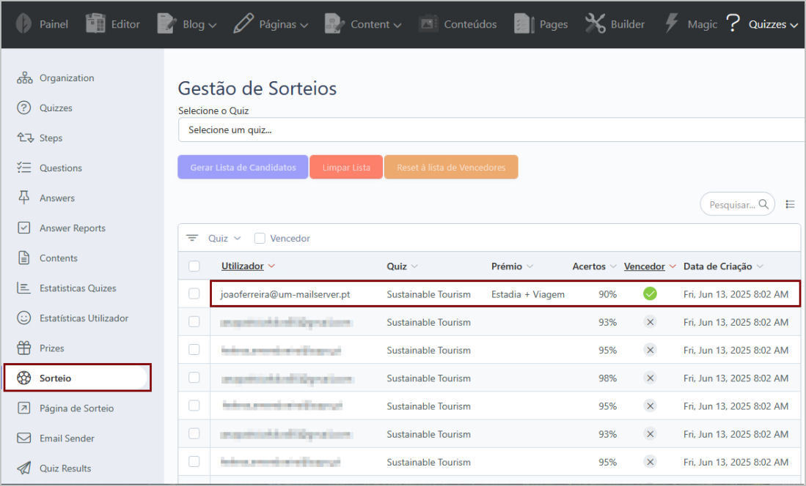Image resolution: width=806 pixels, height=486 pixels.
Task: Open the Blog menu chevron
Action: click(212, 25)
